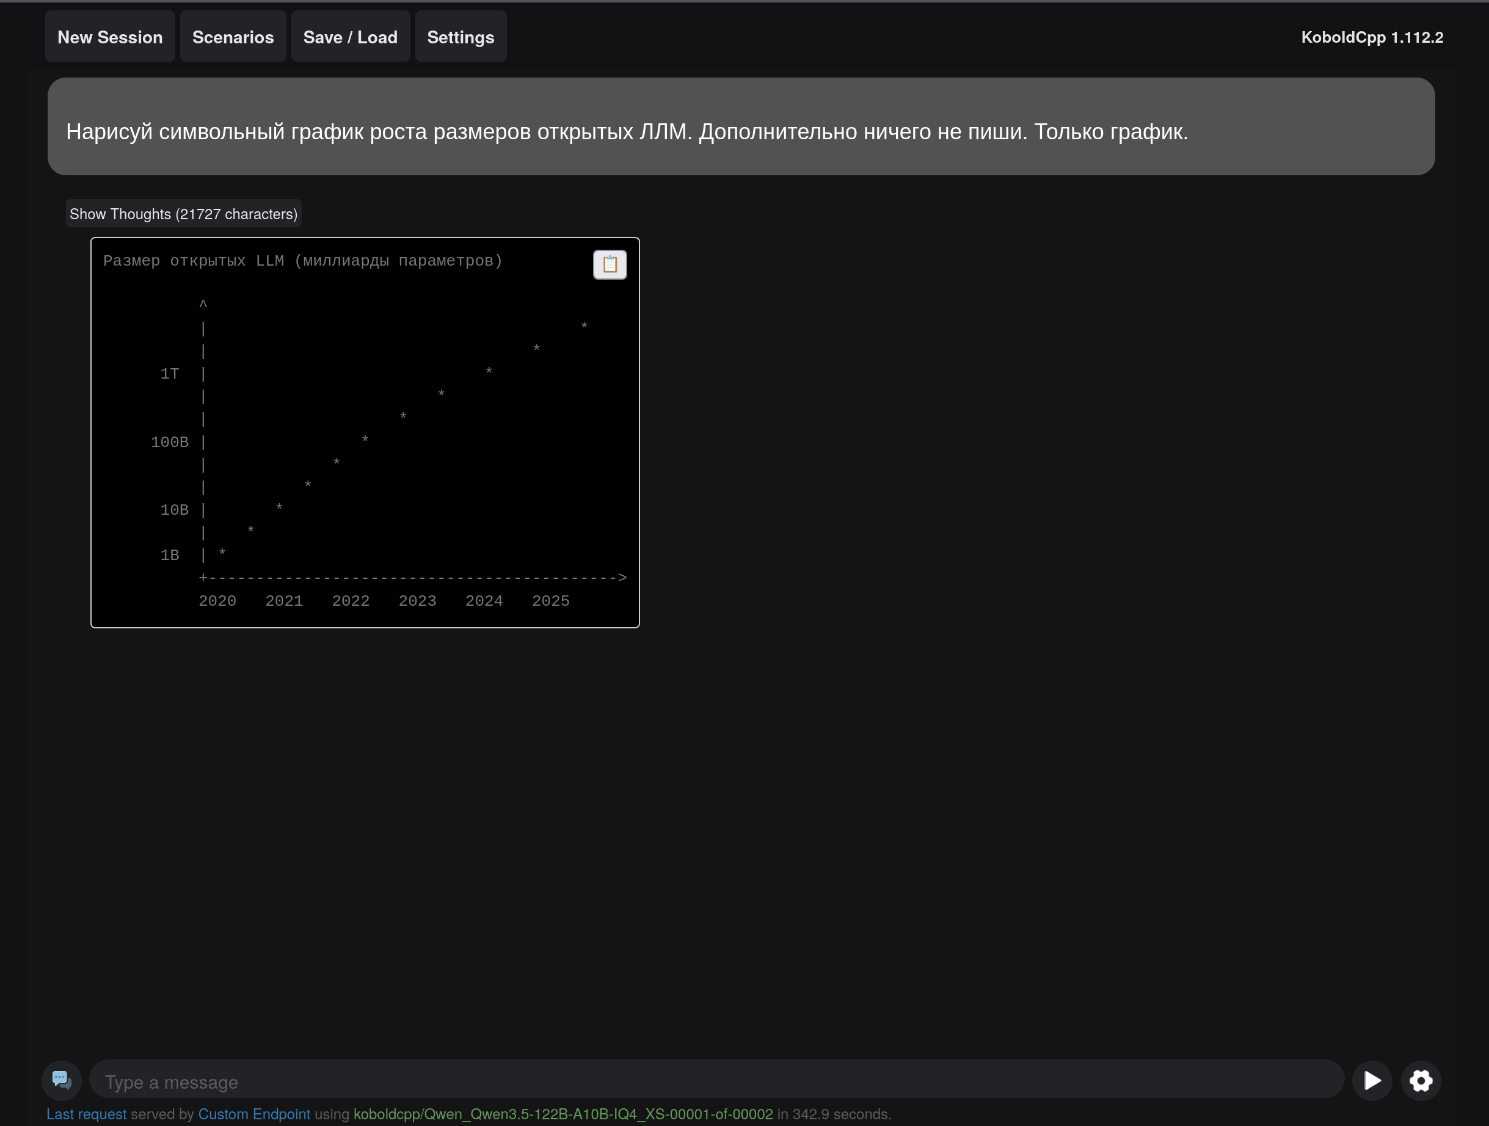Viewport: 1489px width, 1126px height.
Task: Open quick settings gear beside send button
Action: (1421, 1081)
